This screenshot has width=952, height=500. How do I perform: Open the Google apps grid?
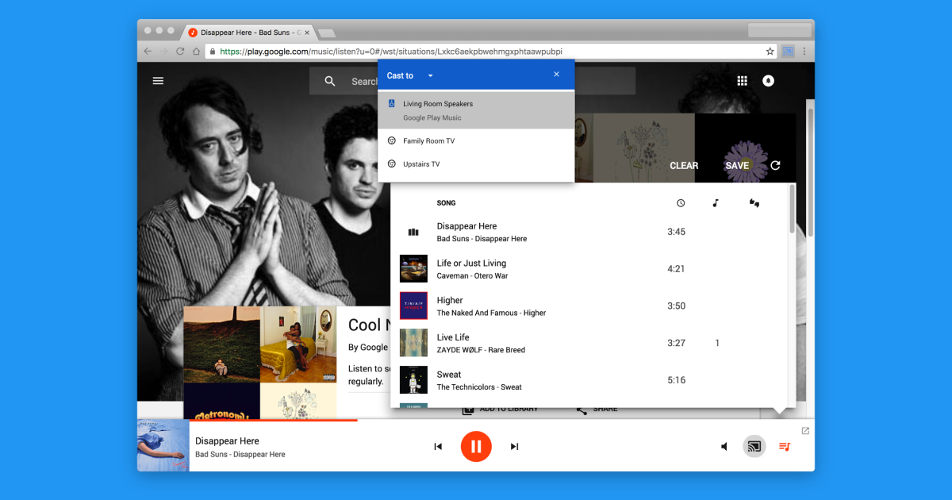(x=743, y=81)
